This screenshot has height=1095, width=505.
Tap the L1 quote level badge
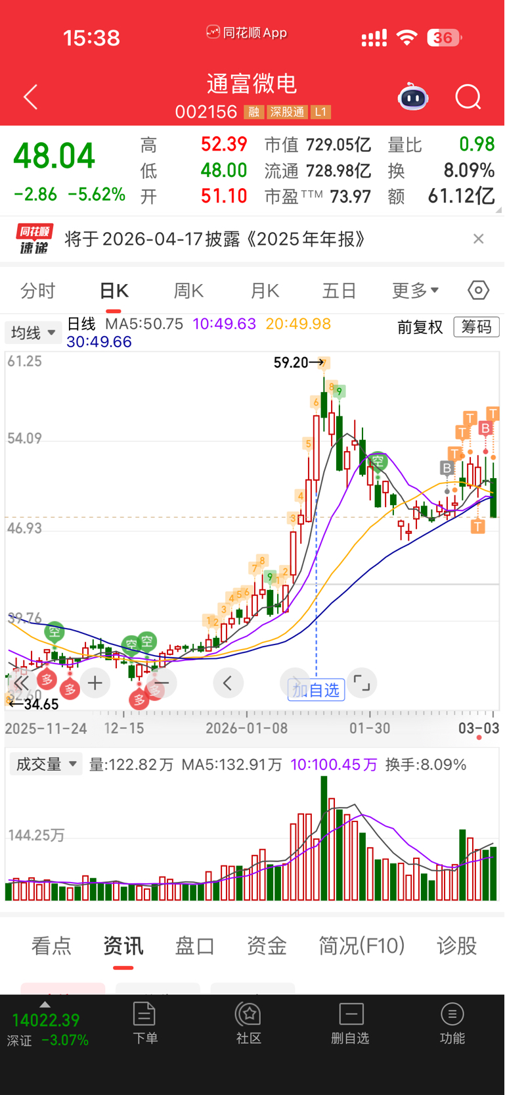[320, 112]
